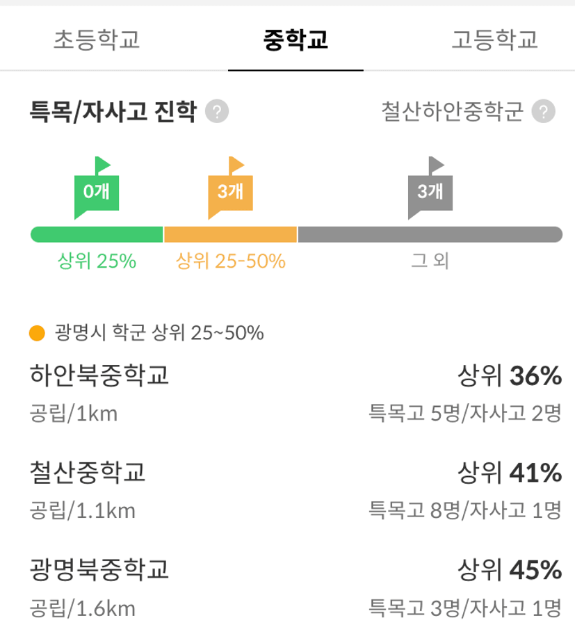
Task: Open 광명북중학교 school details
Action: tap(295, 588)
